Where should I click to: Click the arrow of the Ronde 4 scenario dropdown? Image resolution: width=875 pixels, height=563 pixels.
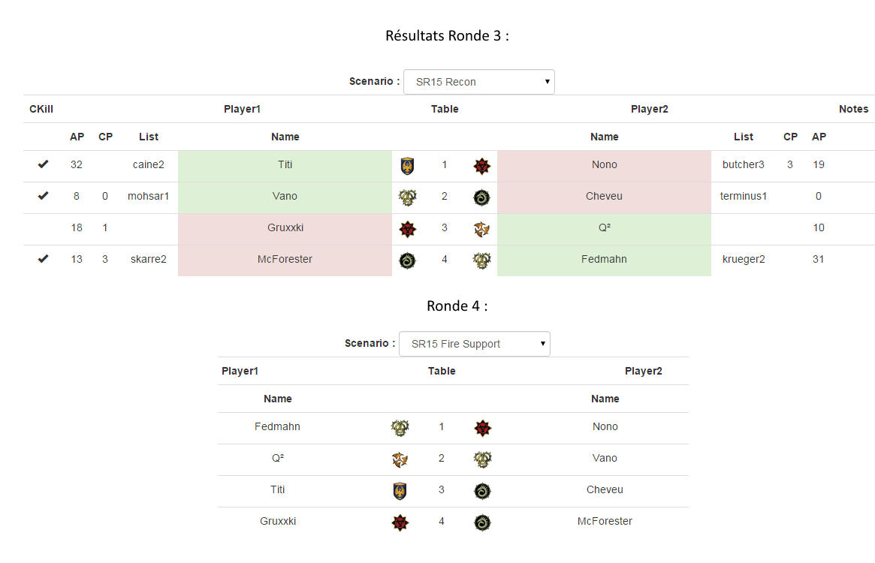pos(542,344)
